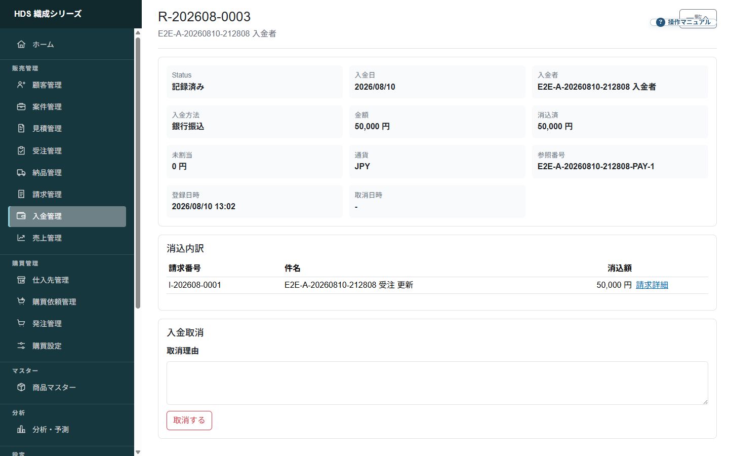Open 商品マスター via its box icon
The width and height of the screenshot is (729, 456).
coord(21,388)
